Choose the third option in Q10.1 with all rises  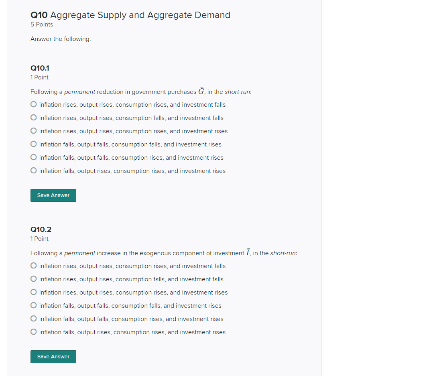tap(34, 130)
